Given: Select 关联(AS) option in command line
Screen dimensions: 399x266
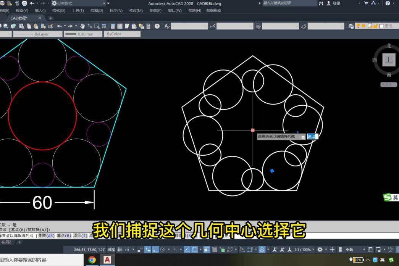Looking at the screenshot, I should [46, 235].
